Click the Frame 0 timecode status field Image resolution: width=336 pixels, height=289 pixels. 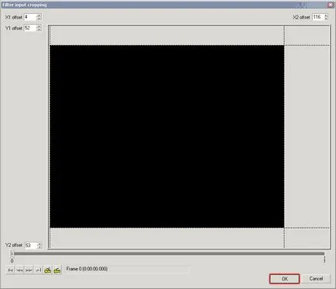tap(127, 269)
